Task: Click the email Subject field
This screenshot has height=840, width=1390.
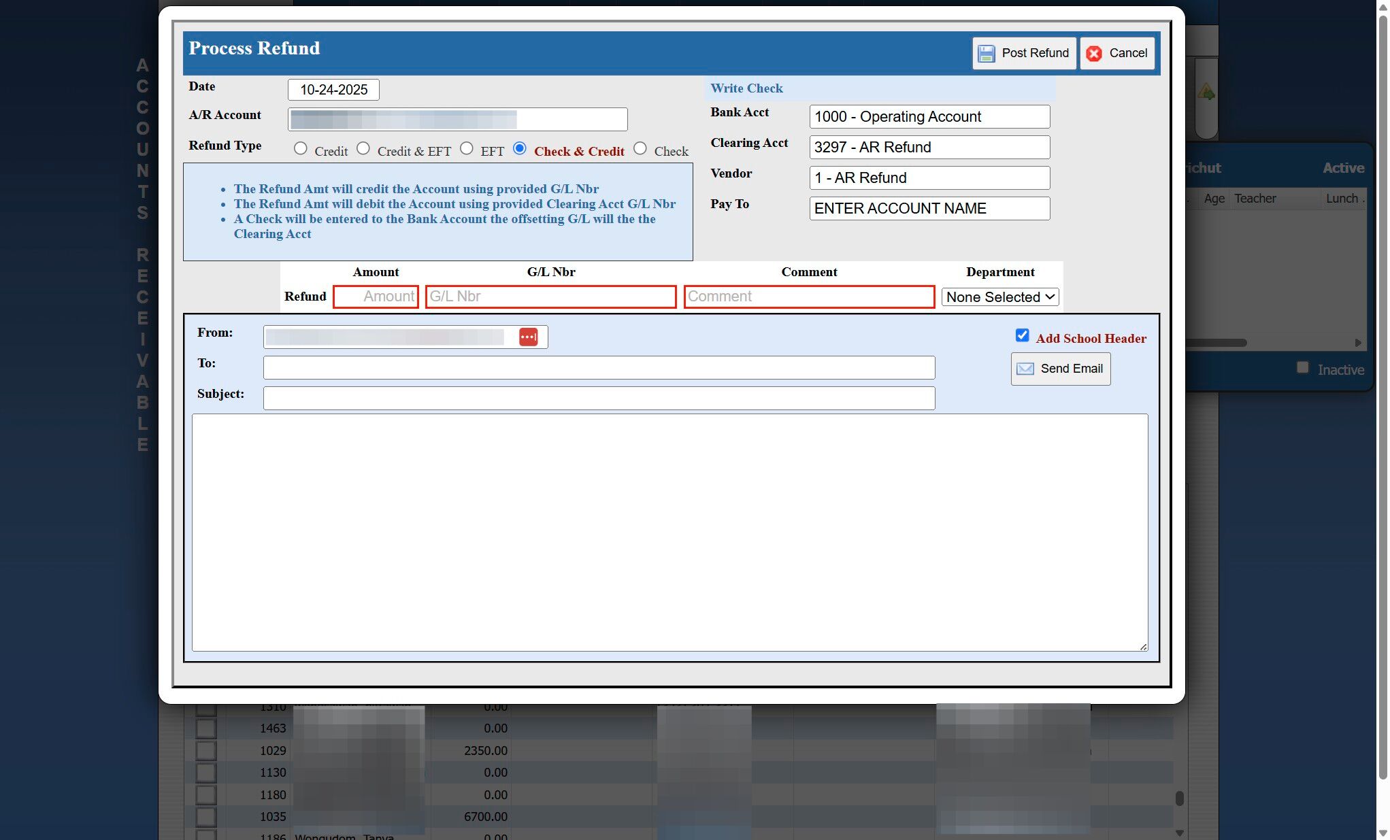Action: tap(598, 399)
